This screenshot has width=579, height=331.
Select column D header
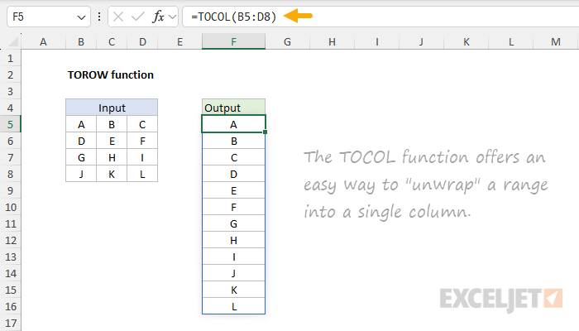click(142, 41)
